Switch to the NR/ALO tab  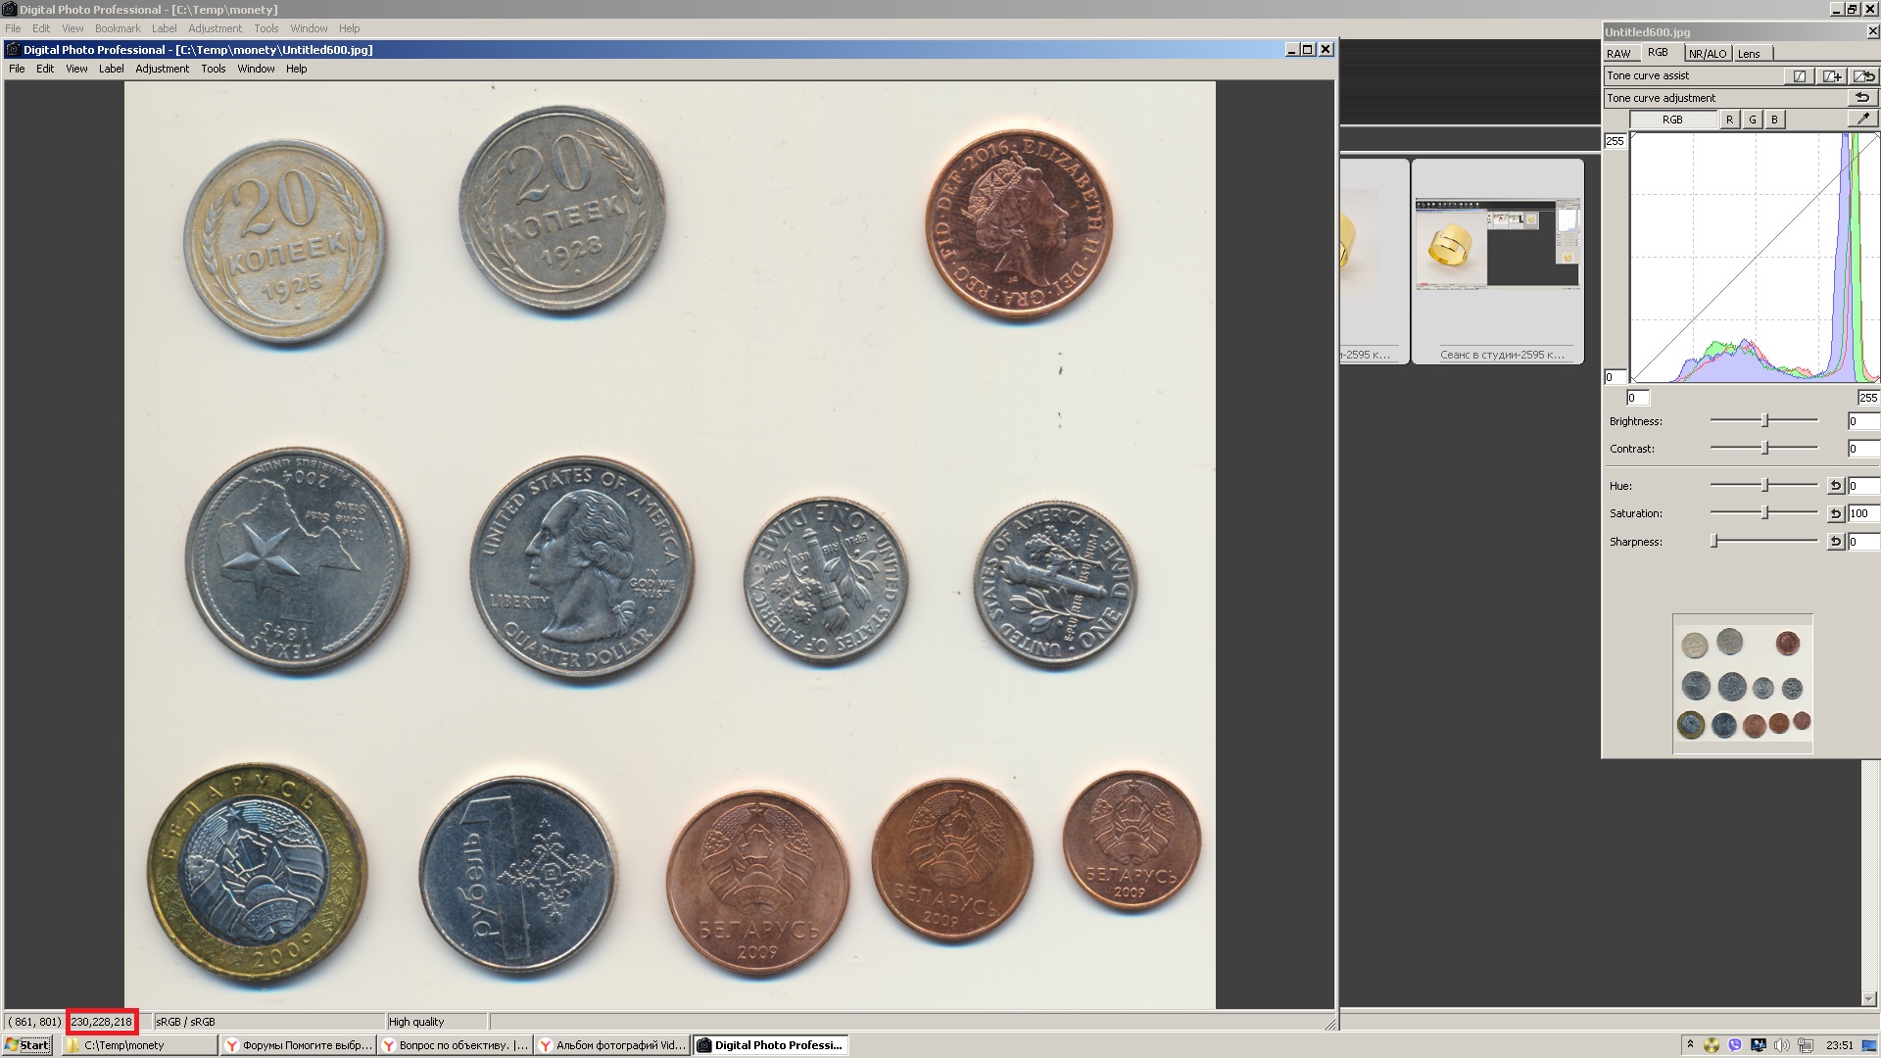pyautogui.click(x=1708, y=54)
